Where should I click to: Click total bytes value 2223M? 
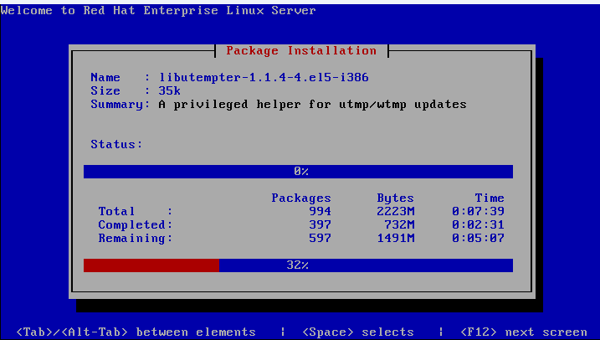click(395, 211)
